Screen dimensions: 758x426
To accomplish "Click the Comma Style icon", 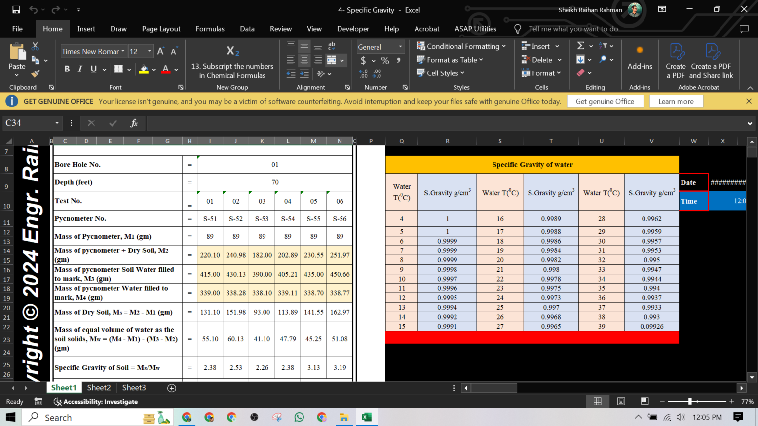I will pos(398,60).
